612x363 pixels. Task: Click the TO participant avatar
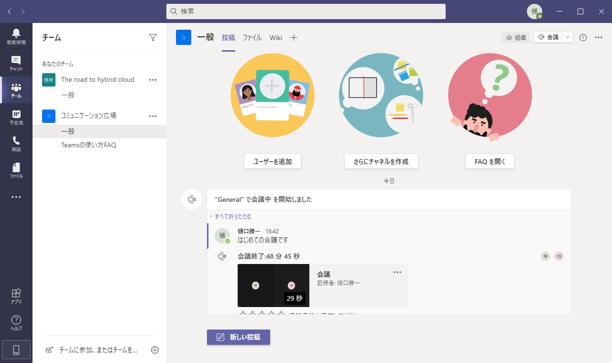coord(559,256)
